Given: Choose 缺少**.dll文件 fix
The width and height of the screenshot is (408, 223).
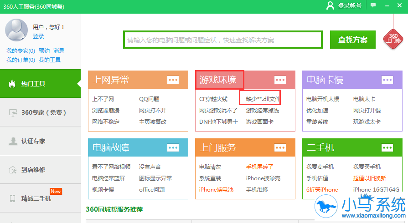Looking at the screenshot, I should (263, 99).
